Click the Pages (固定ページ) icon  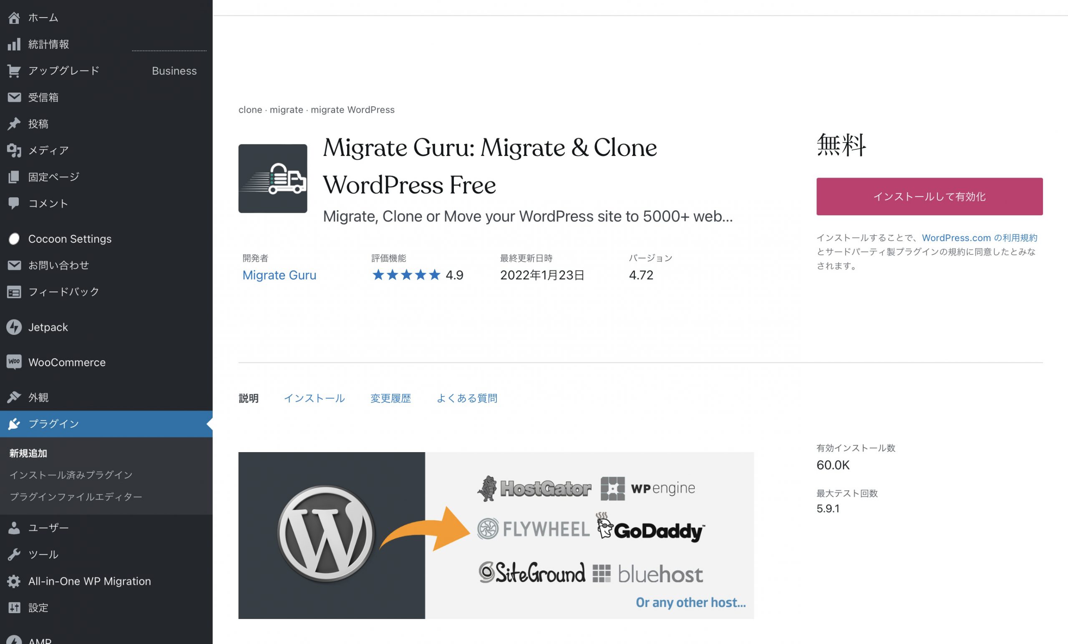pyautogui.click(x=14, y=177)
